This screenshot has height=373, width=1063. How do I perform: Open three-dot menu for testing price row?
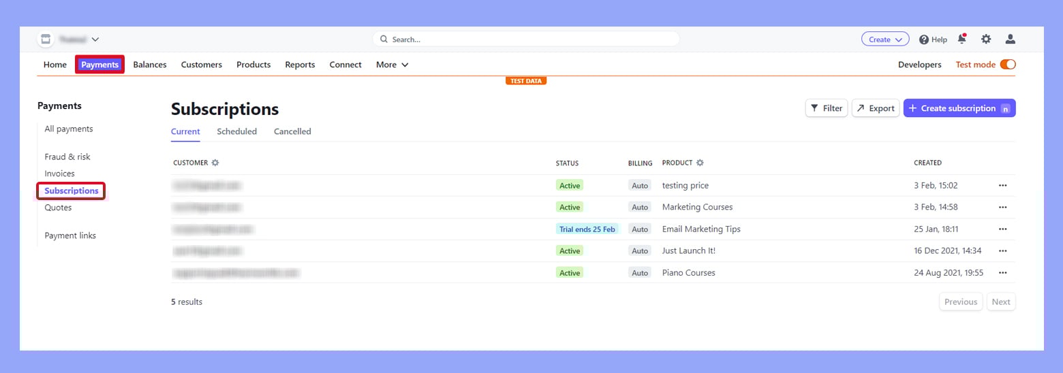click(1002, 185)
